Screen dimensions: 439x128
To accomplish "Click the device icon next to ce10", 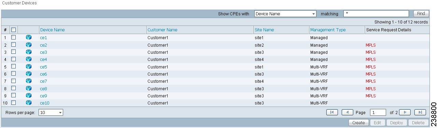I will (x=29, y=102).
